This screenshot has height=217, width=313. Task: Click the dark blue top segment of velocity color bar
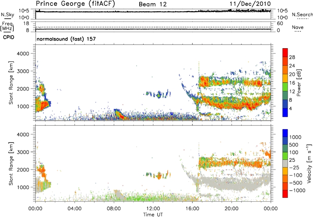pos(285,133)
